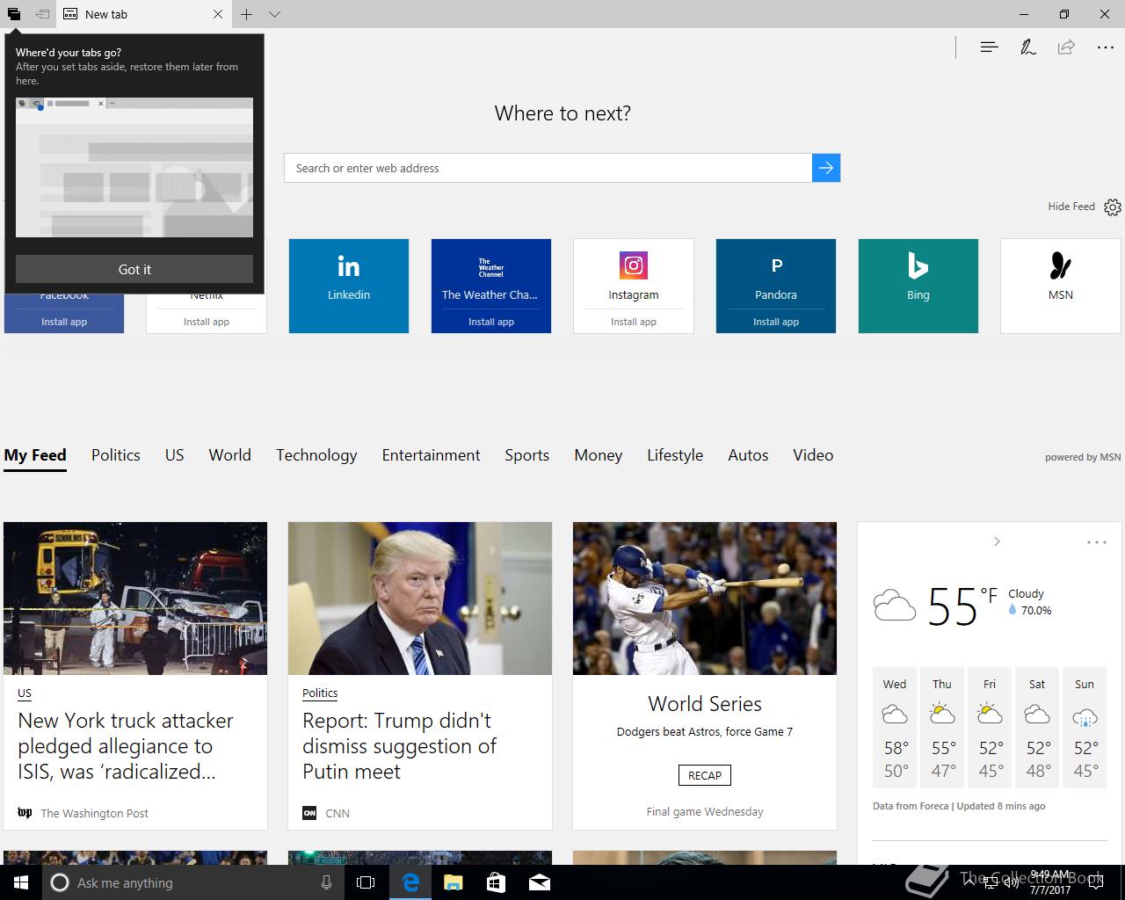Click Data from Foreca text
The height and width of the screenshot is (900, 1125).
(x=910, y=806)
